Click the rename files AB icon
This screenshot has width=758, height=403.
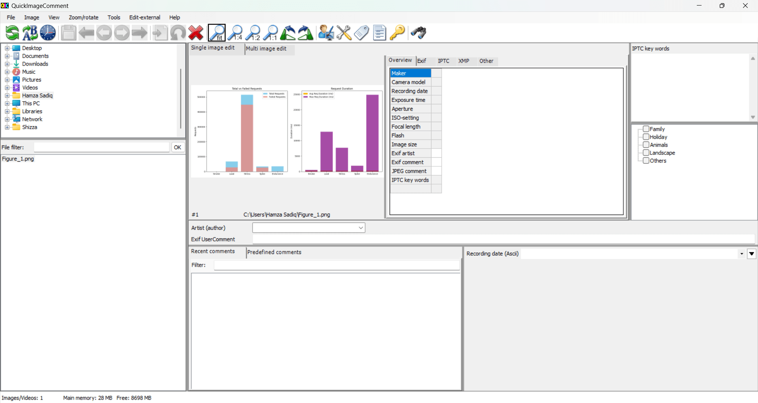pos(30,33)
